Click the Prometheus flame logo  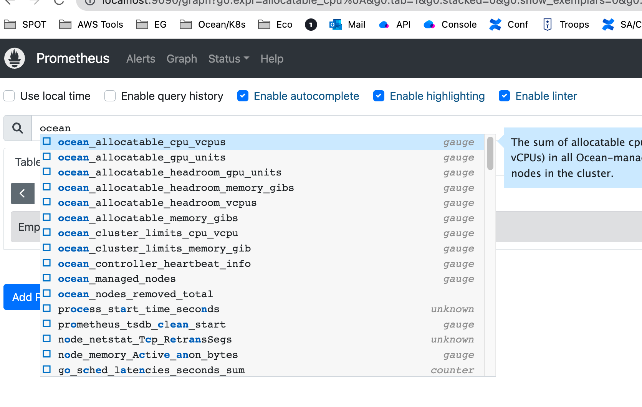point(15,58)
